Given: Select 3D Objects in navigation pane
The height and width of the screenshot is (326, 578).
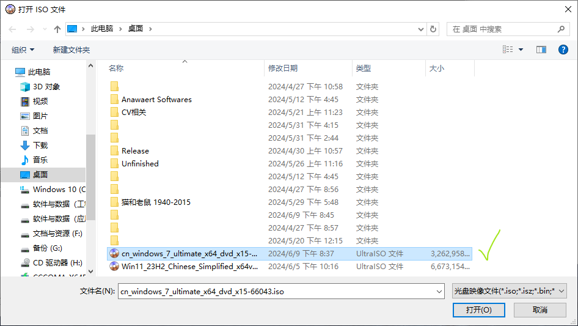Looking at the screenshot, I should [x=46, y=87].
